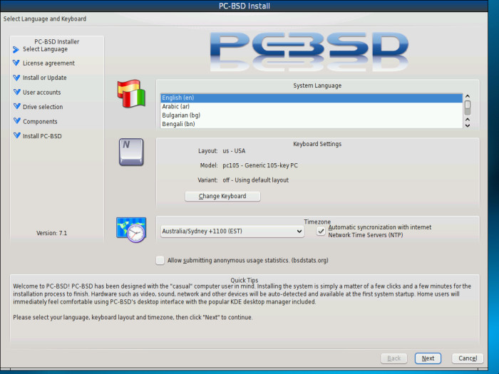
Task: Click the second-to-last language scroll up arrow
Action: pos(467,120)
